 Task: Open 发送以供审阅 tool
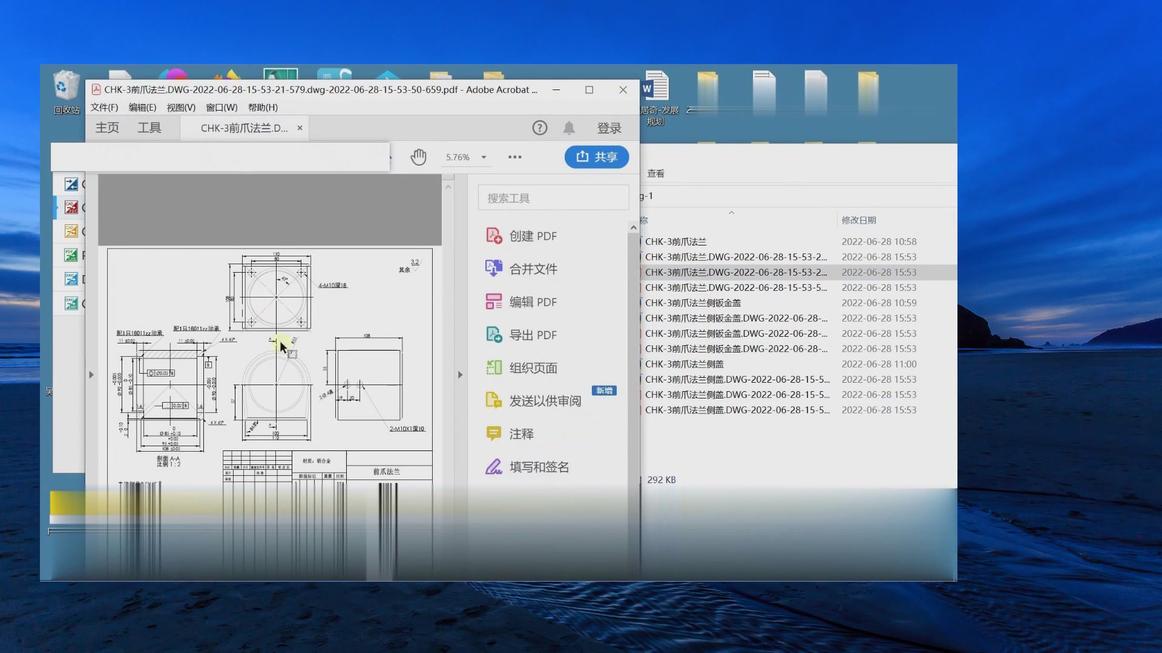pyautogui.click(x=533, y=400)
